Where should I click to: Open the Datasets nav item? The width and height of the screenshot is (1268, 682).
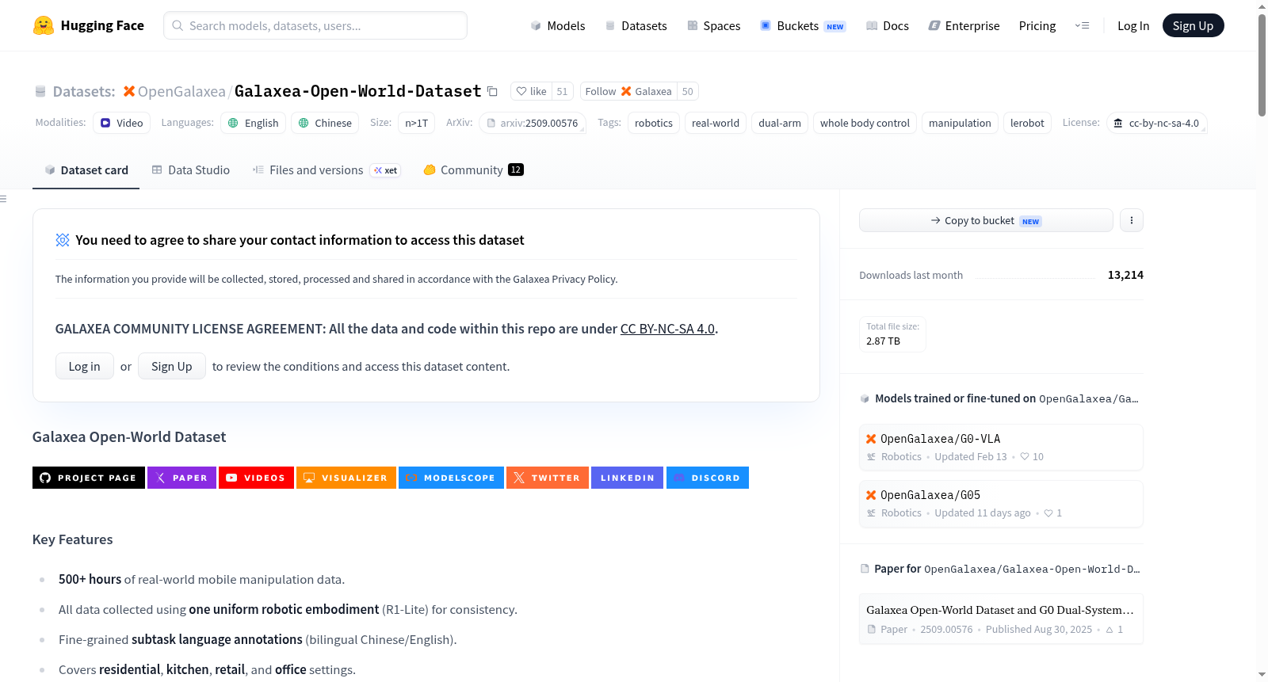[636, 26]
